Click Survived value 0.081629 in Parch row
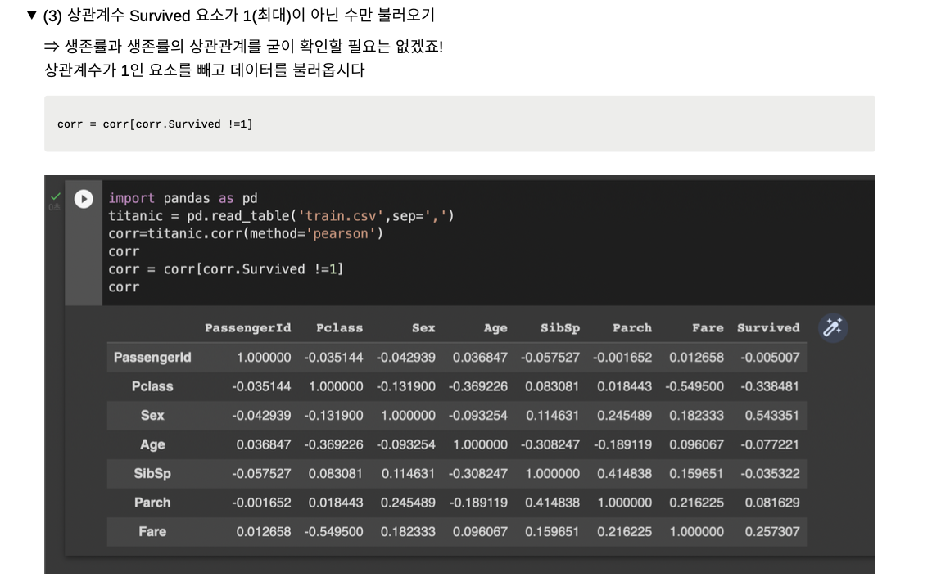This screenshot has height=586, width=932. pyautogui.click(x=772, y=503)
